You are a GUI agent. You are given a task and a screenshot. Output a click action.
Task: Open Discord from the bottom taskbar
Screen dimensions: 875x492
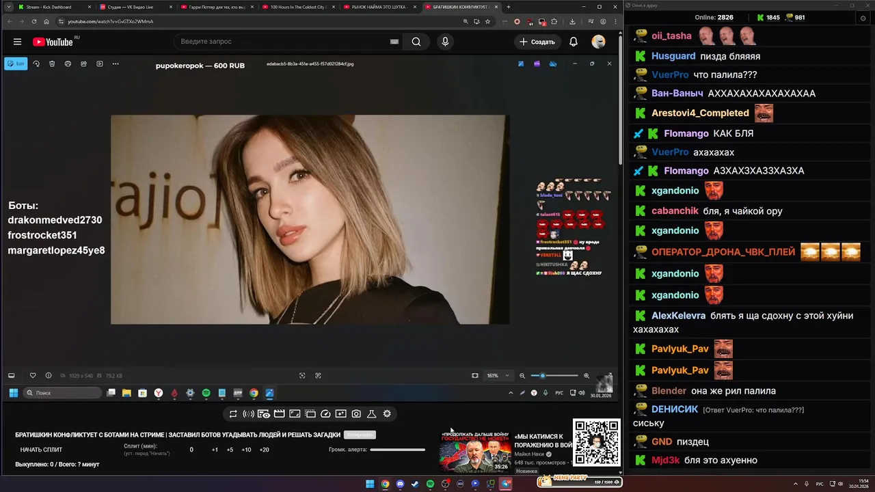tap(400, 484)
